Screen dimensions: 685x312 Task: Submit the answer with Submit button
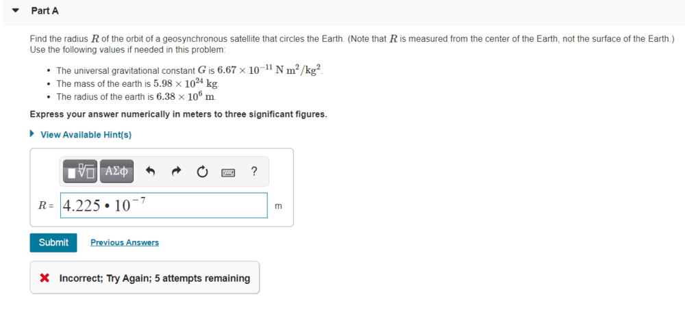pyautogui.click(x=53, y=242)
